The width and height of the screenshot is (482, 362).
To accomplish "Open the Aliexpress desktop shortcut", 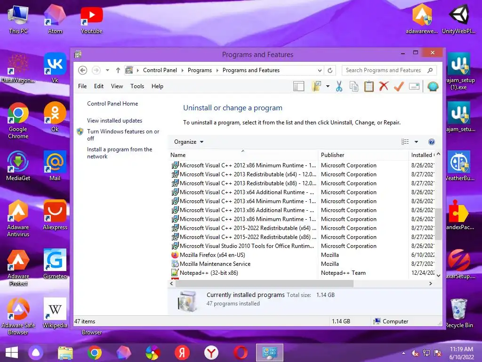I will 55,214.
